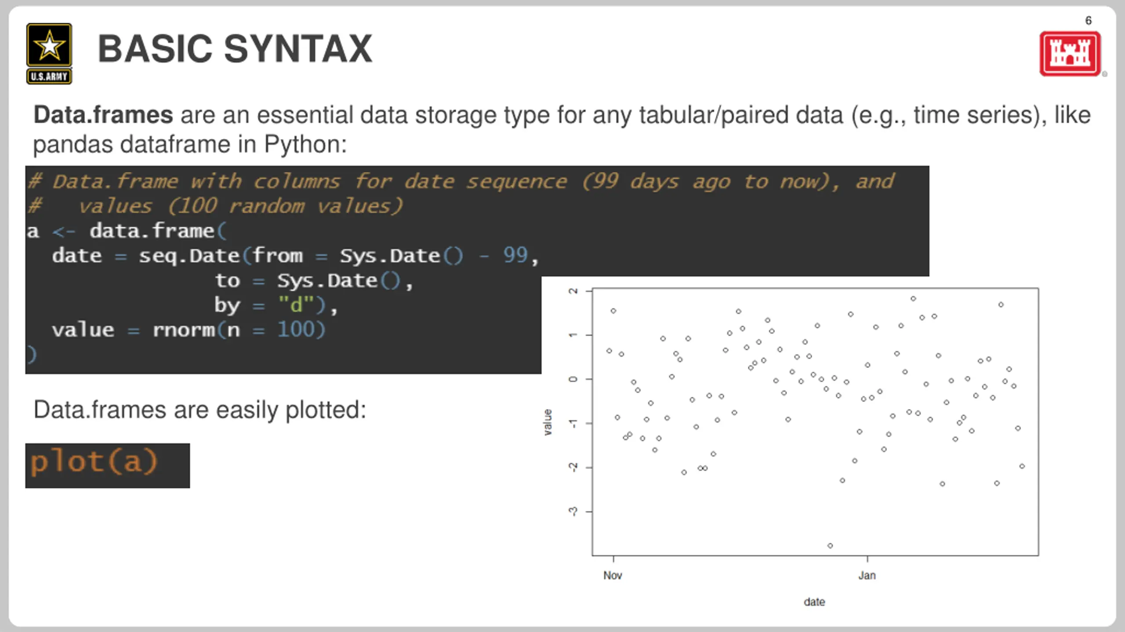Click the 'Nov' x-axis tick label
Screen dimensions: 1125x632
point(613,575)
